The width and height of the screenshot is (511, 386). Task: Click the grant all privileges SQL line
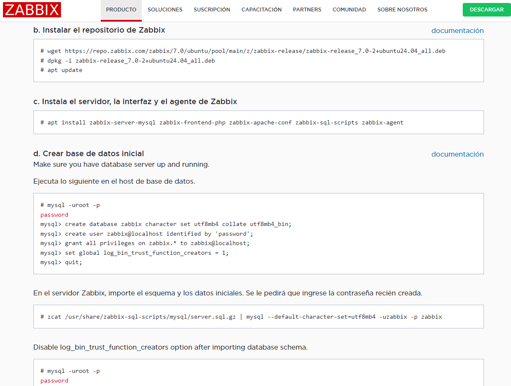145,243
